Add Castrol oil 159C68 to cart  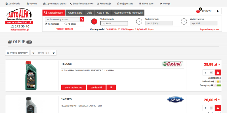coord(218,73)
